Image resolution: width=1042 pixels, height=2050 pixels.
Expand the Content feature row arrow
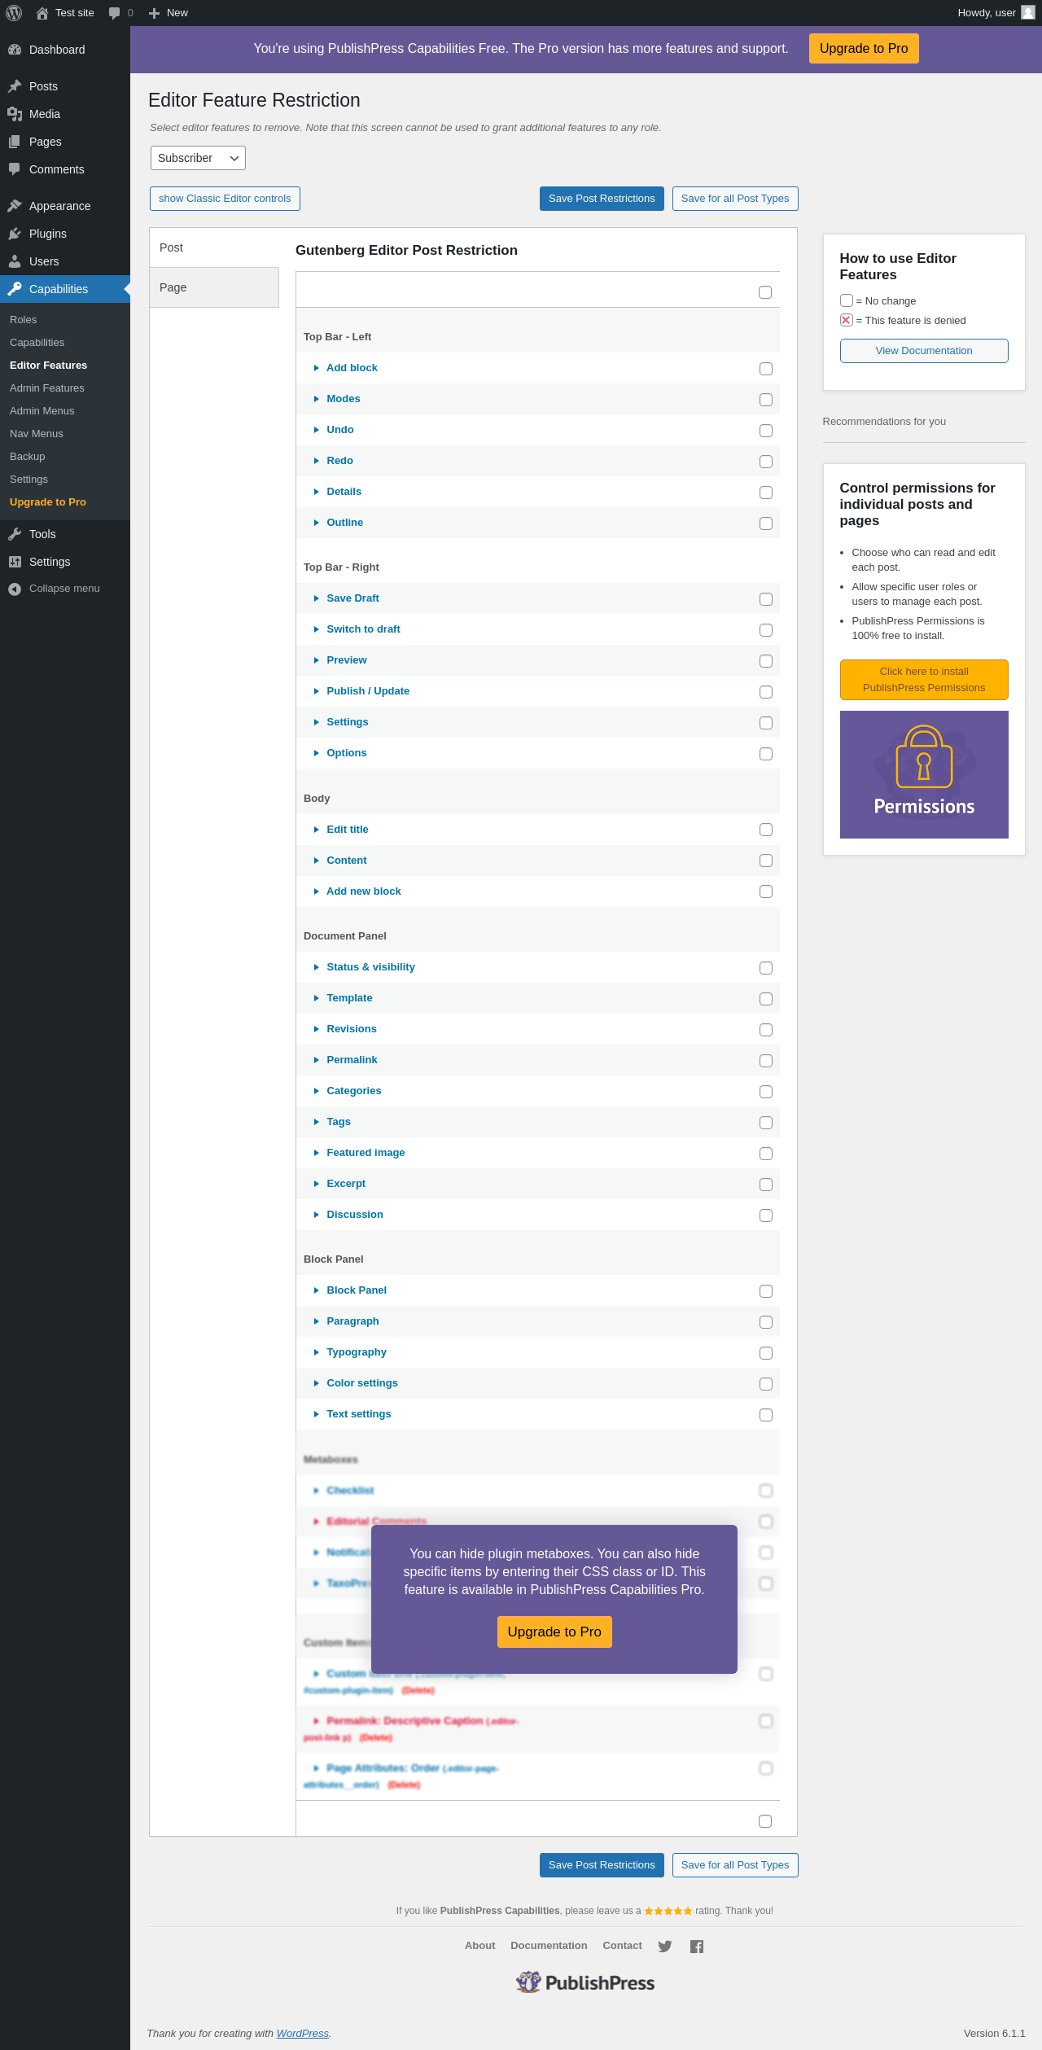tap(317, 861)
